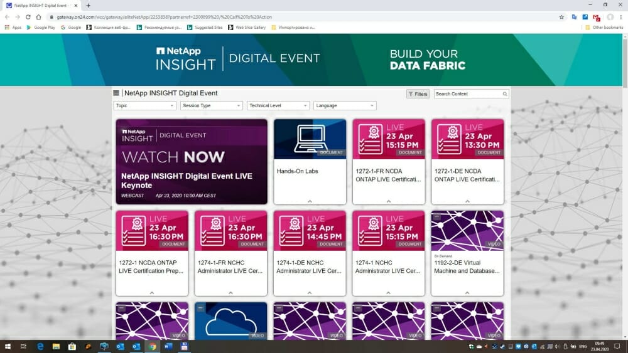
Task: Open the Session Type dropdown
Action: point(212,105)
